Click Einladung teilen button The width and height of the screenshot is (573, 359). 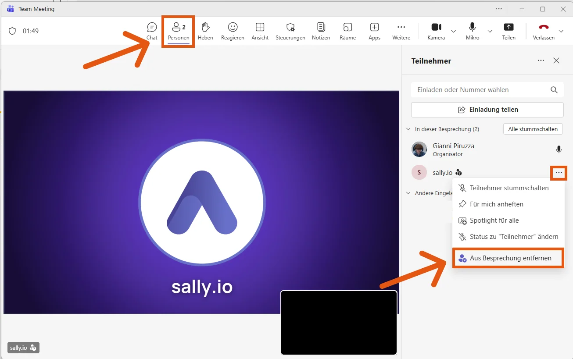[x=487, y=110]
